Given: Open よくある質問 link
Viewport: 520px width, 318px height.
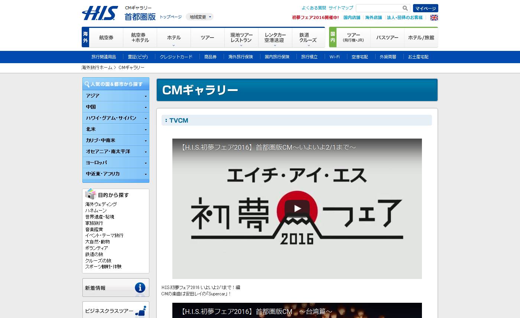Looking at the screenshot, I should tap(314, 8).
